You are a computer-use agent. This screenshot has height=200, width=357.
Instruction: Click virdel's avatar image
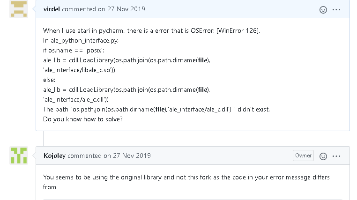pyautogui.click(x=19, y=9)
